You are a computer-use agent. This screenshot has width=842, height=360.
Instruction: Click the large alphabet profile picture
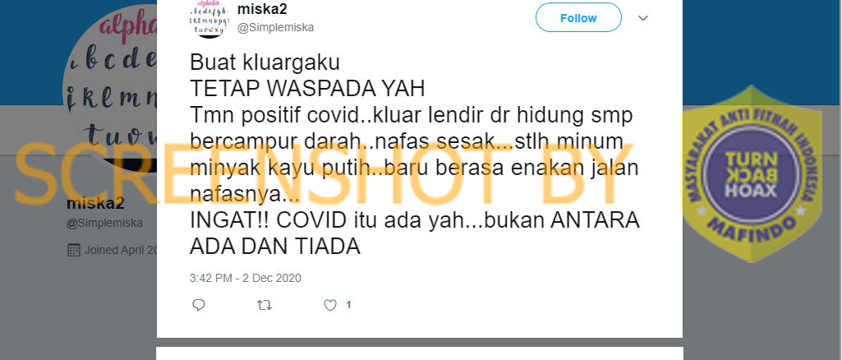coord(110,86)
